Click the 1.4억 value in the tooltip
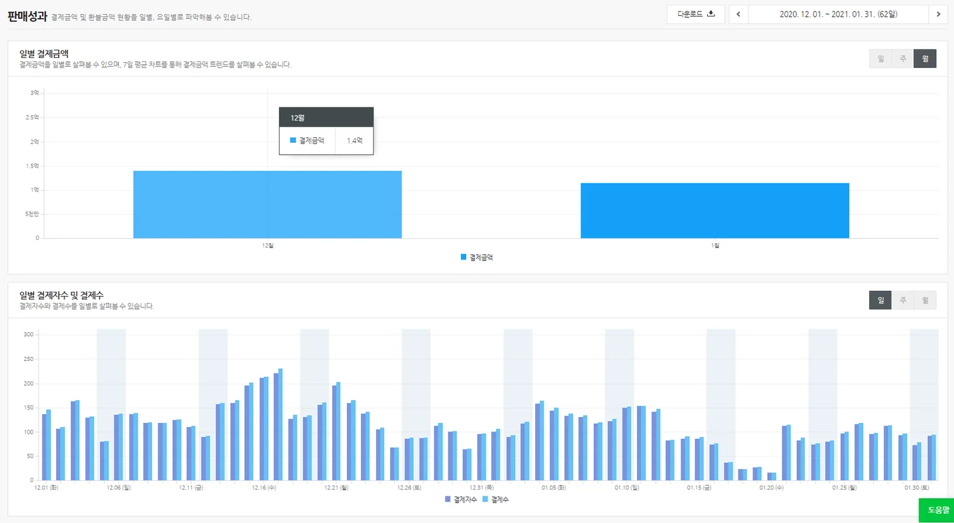 (x=354, y=141)
